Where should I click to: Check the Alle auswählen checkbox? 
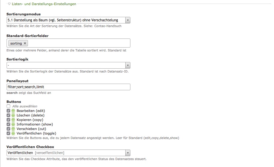pyautogui.click(x=8, y=106)
